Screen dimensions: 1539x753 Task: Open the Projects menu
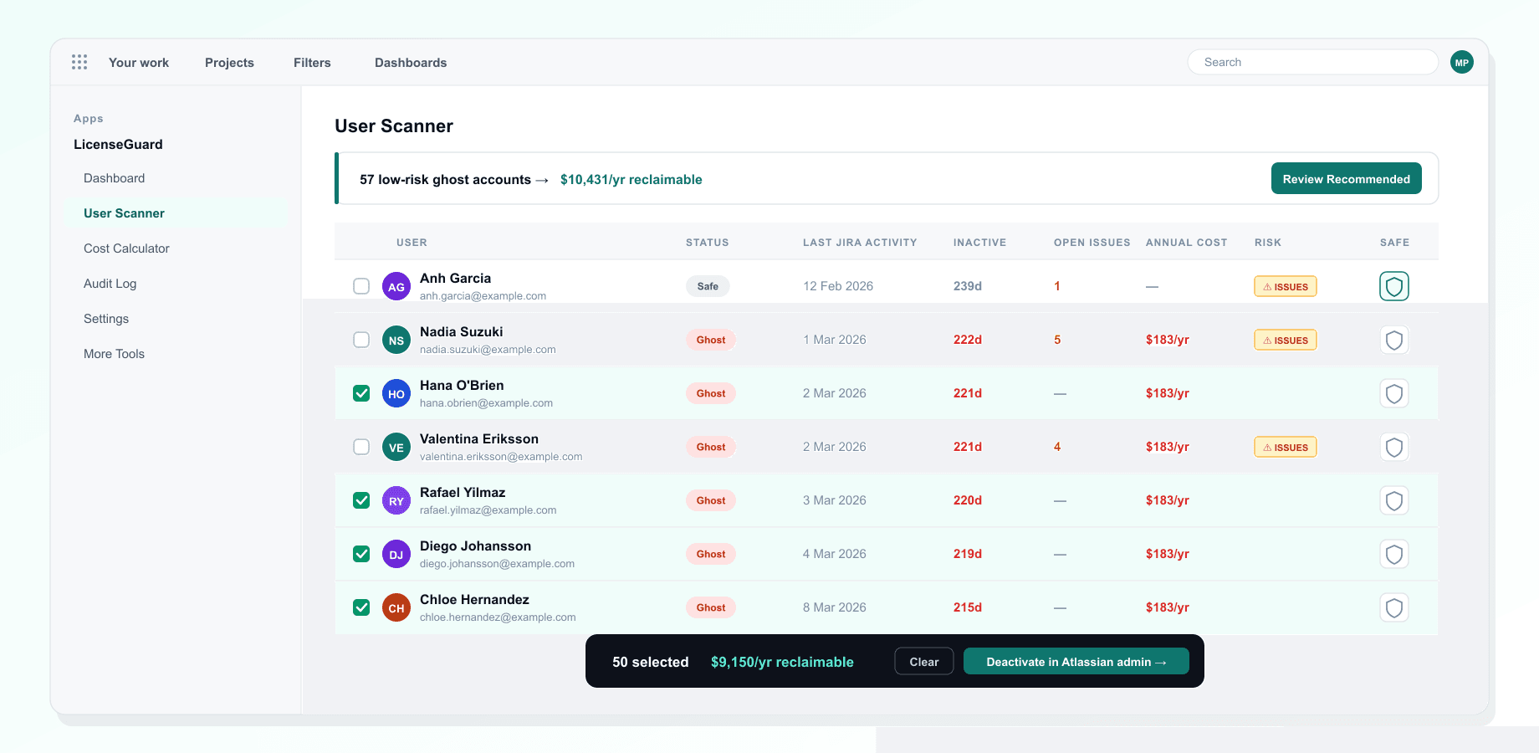[229, 63]
